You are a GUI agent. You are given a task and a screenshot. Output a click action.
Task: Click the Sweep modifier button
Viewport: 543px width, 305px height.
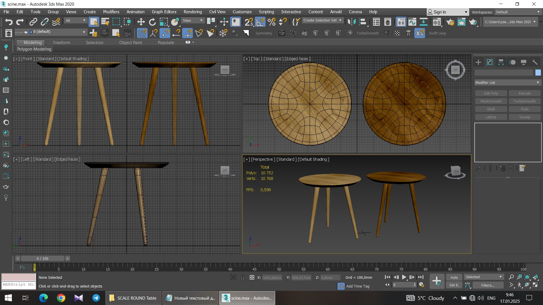pyautogui.click(x=524, y=117)
